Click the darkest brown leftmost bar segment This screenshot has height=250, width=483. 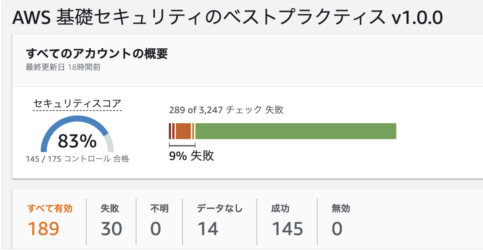pos(170,131)
